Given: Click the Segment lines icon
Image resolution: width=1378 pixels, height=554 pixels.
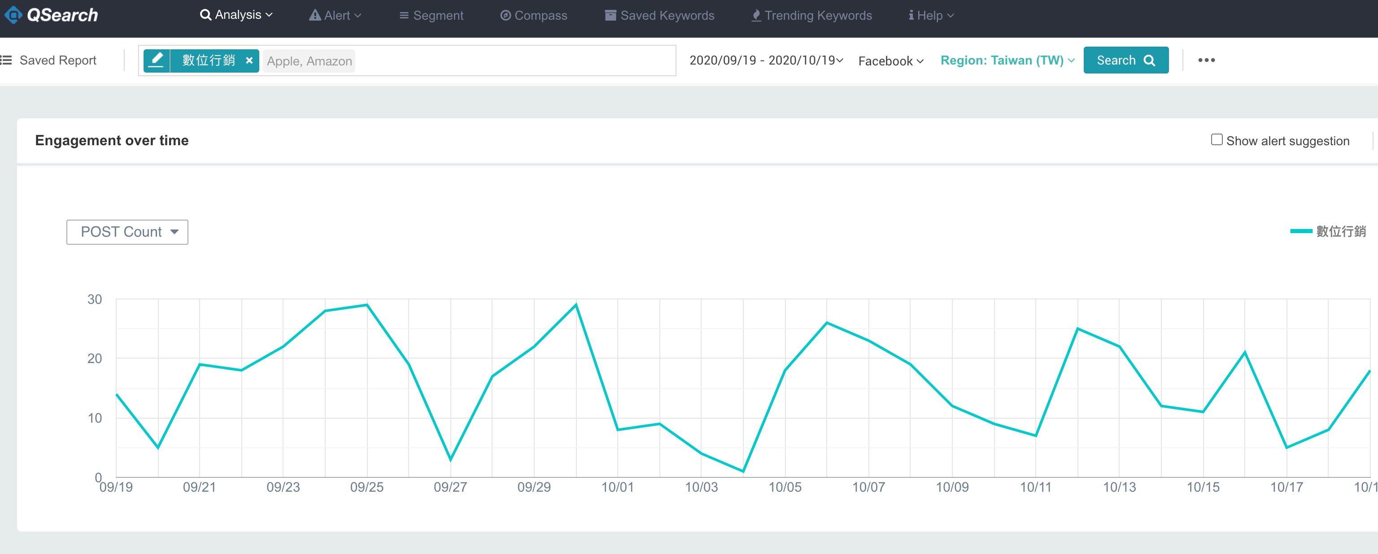Looking at the screenshot, I should pyautogui.click(x=404, y=16).
